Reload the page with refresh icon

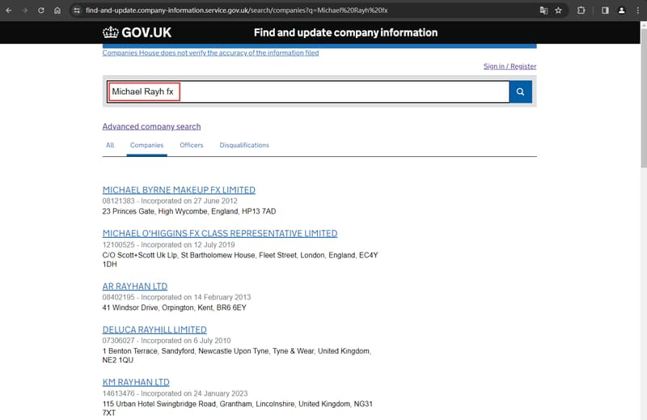(41, 11)
